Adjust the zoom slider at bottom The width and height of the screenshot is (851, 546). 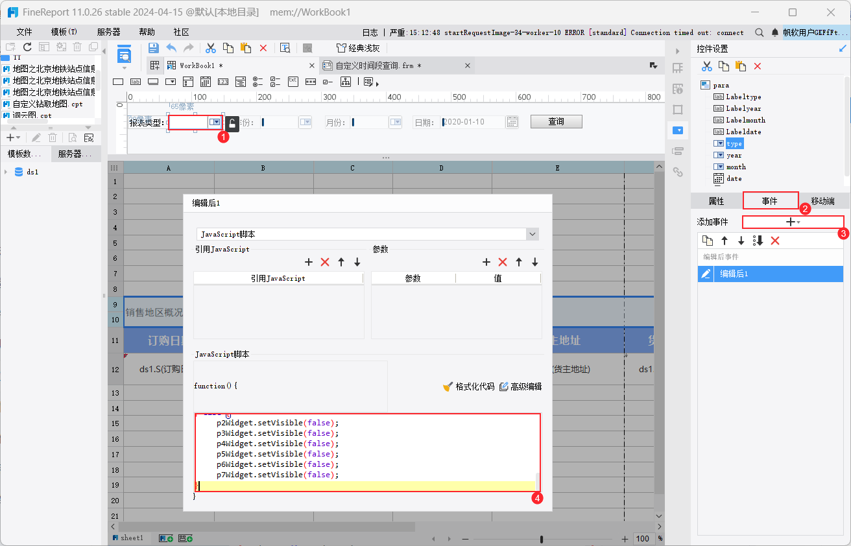click(542, 539)
